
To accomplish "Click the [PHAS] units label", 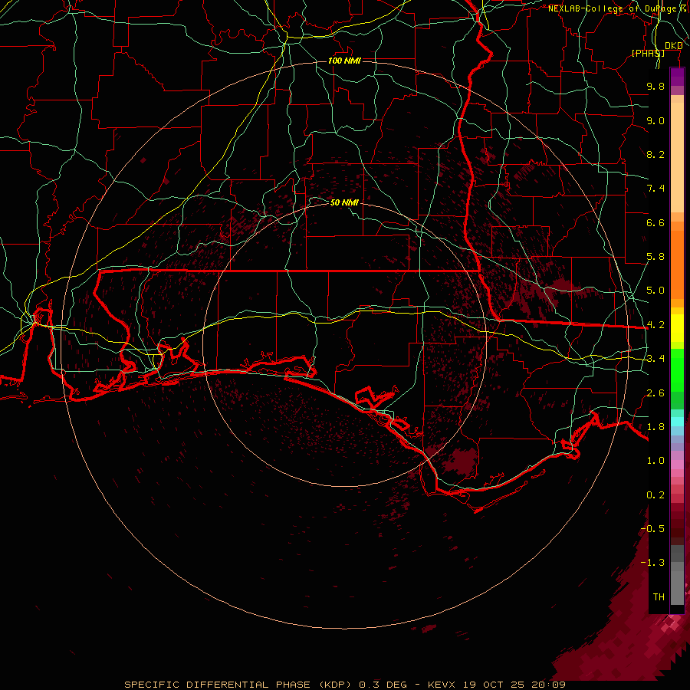I will click(x=648, y=53).
